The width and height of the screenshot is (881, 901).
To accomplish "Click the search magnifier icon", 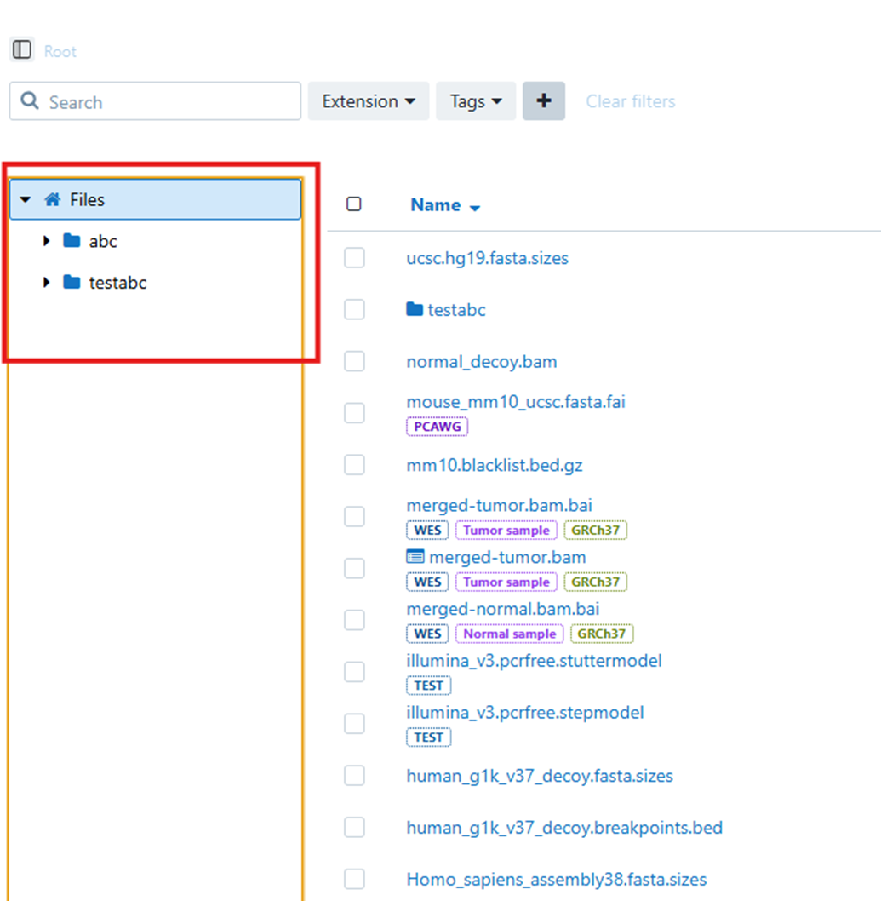I will pos(30,101).
